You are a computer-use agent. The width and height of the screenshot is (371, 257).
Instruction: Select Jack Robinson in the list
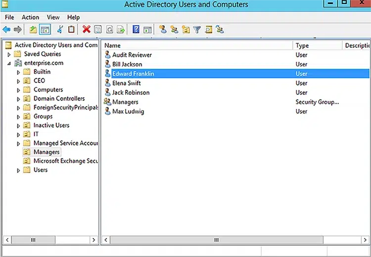[131, 93]
